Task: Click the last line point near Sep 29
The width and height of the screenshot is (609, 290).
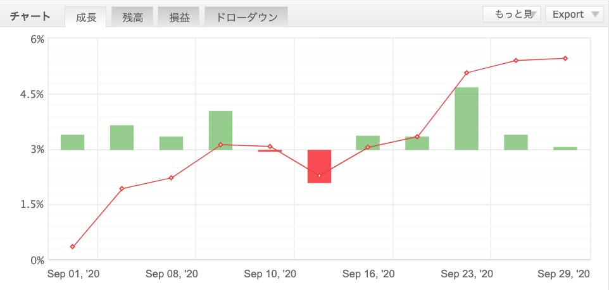Action: 565,58
